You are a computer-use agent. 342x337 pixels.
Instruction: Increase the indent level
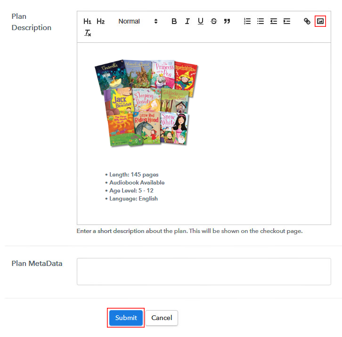pyautogui.click(x=287, y=21)
